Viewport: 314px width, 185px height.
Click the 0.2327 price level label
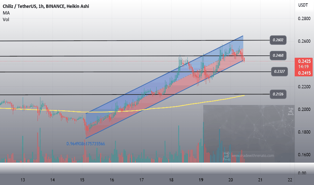tap(279, 71)
